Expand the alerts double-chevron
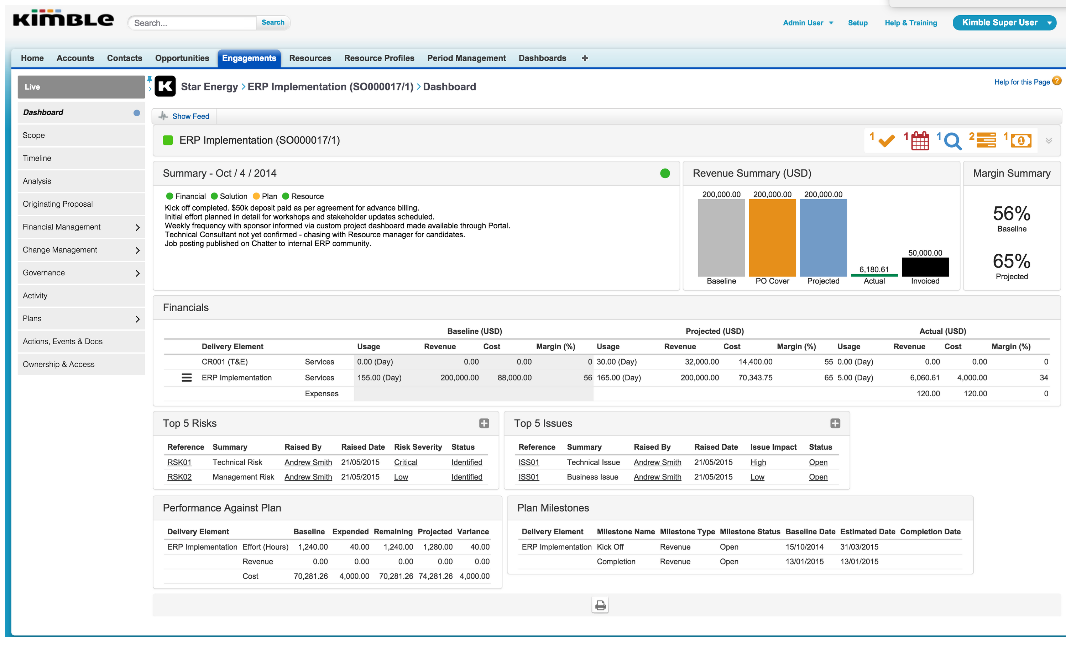The image size is (1066, 646). (x=1049, y=141)
